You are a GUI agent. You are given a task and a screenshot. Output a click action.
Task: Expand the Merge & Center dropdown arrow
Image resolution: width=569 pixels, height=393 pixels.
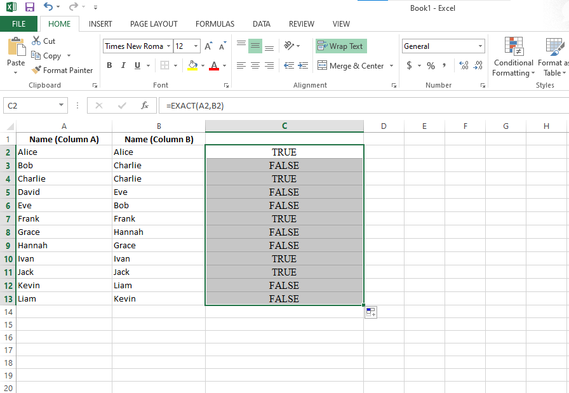(391, 65)
